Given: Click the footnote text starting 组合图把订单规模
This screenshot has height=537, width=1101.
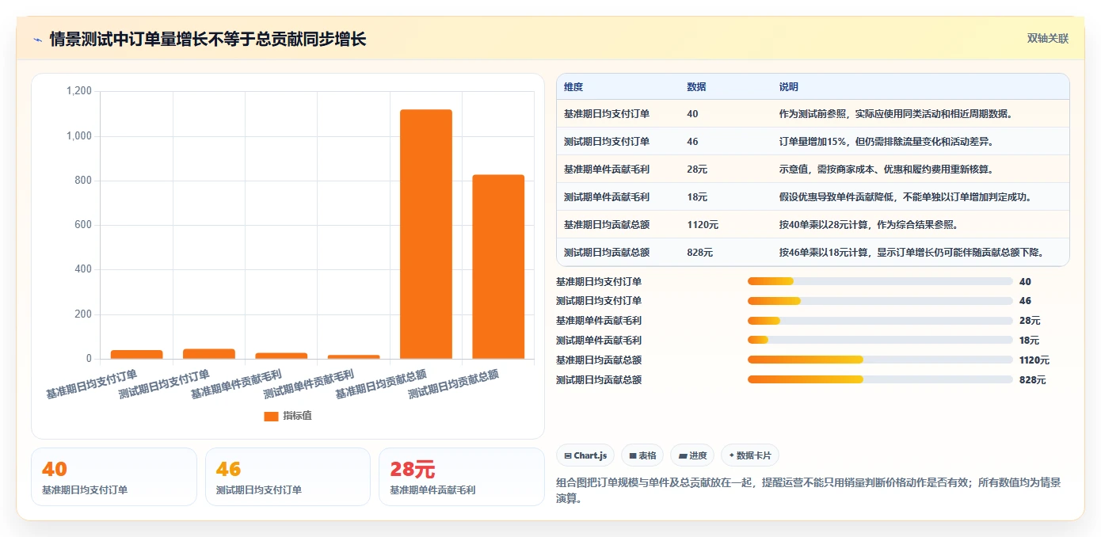Looking at the screenshot, I should click(809, 490).
